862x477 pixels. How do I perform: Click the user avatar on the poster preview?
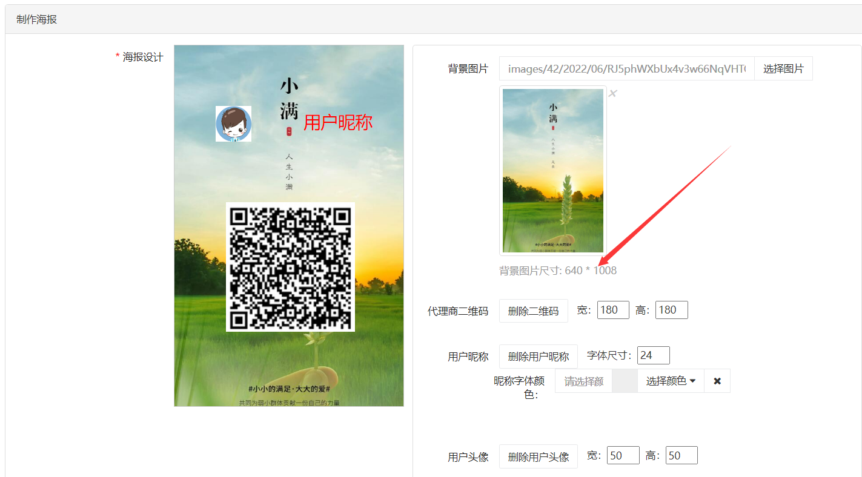pos(233,124)
